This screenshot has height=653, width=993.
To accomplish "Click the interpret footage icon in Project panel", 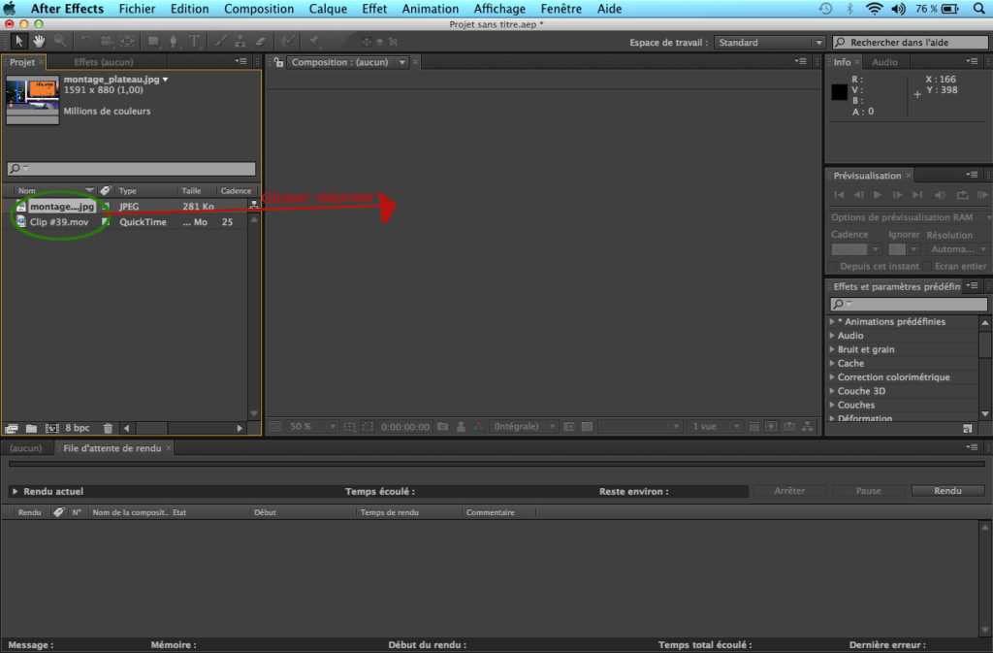I will [x=12, y=428].
